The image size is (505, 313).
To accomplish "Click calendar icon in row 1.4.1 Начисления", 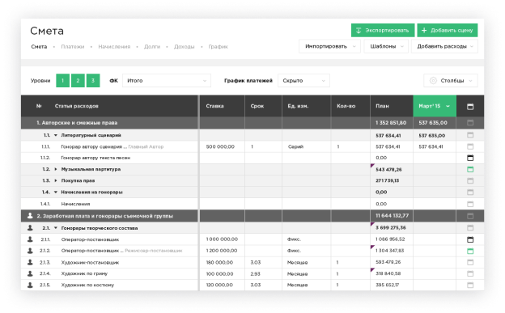I will click(470, 204).
